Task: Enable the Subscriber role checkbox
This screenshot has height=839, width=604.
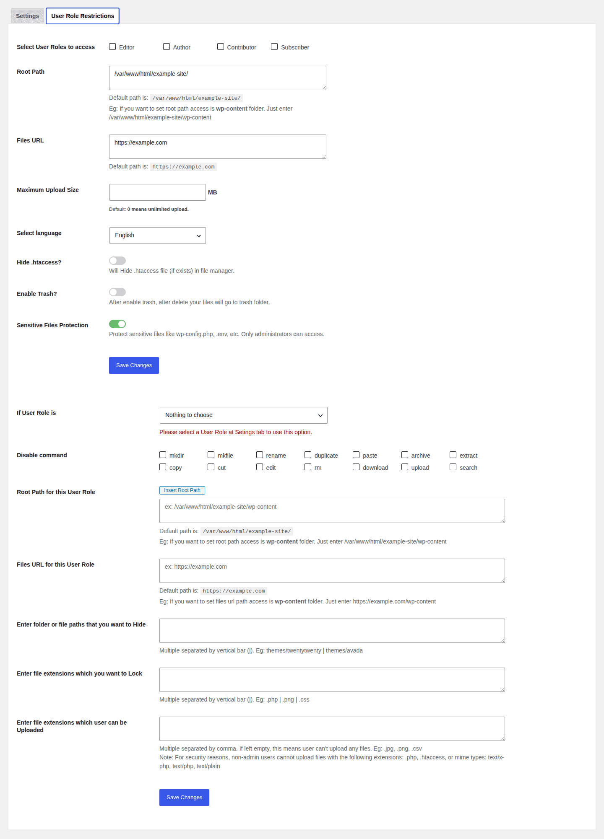Action: tap(274, 47)
